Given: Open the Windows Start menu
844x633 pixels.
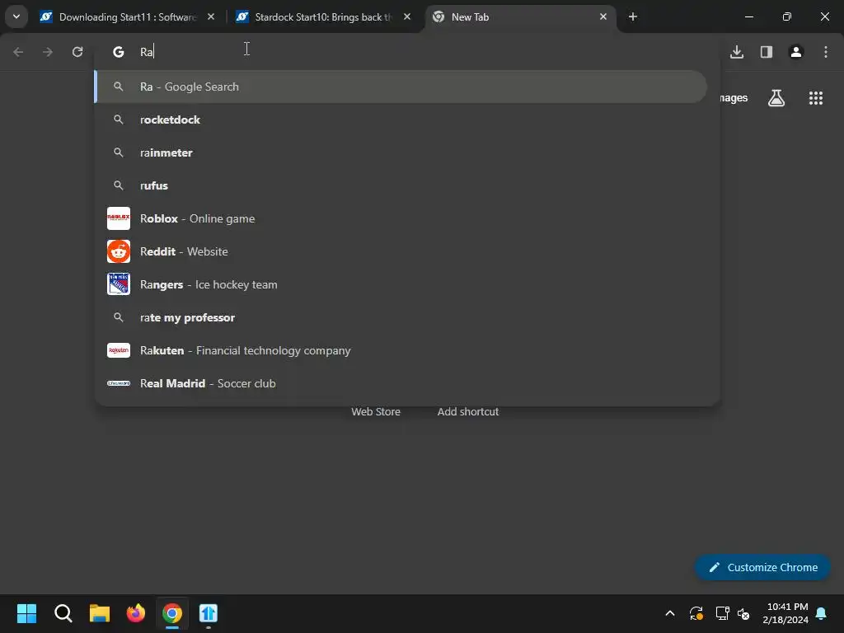Looking at the screenshot, I should (x=26, y=613).
